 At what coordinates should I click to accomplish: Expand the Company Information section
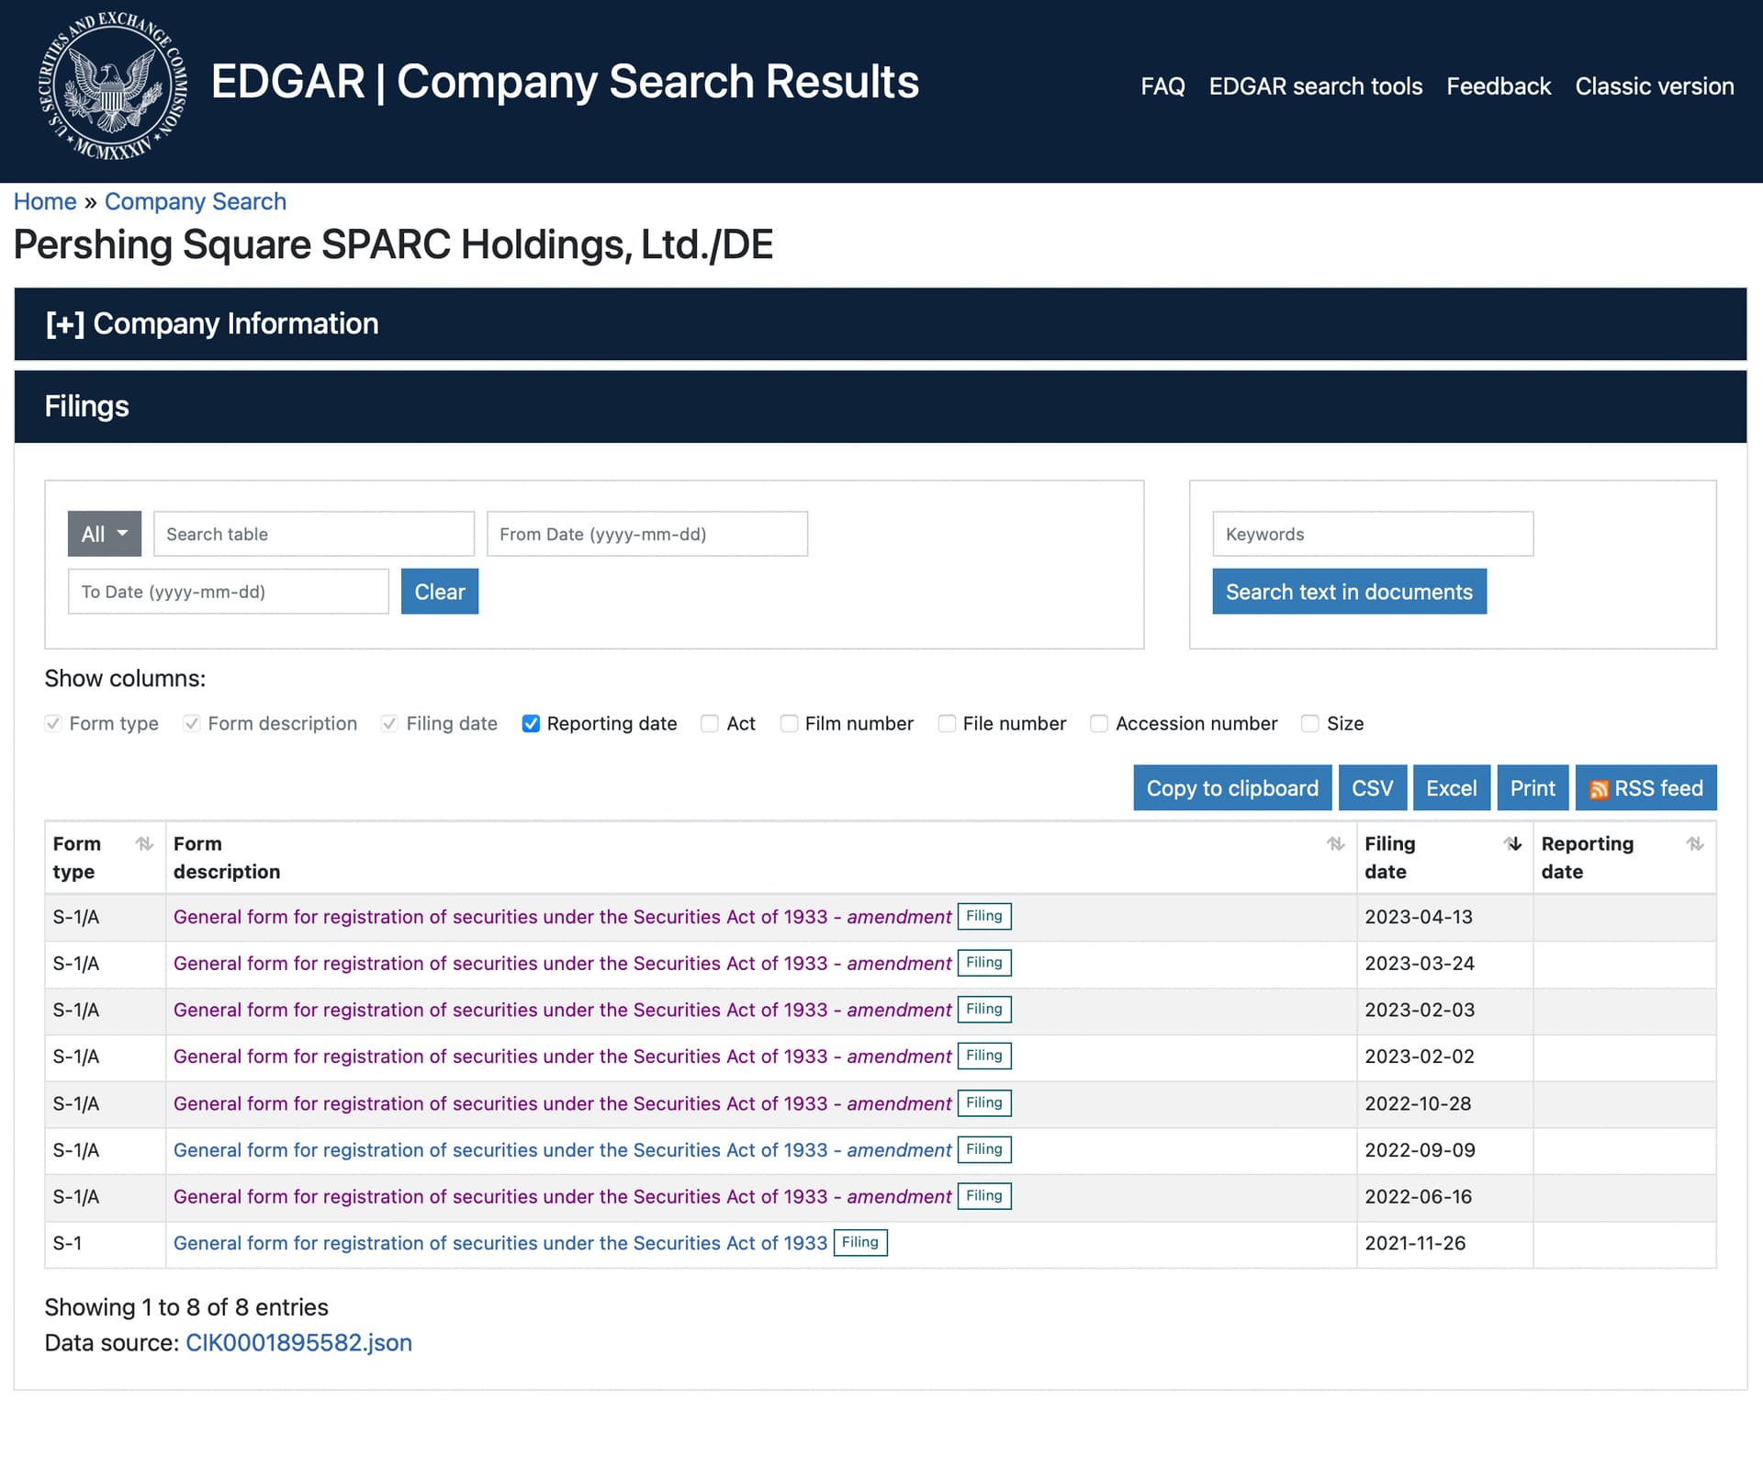point(212,323)
